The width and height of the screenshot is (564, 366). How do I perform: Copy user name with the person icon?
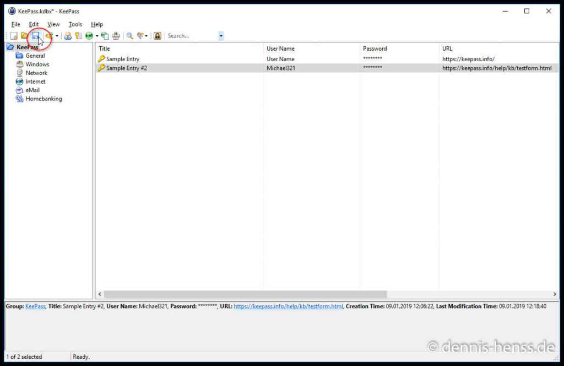coord(68,36)
